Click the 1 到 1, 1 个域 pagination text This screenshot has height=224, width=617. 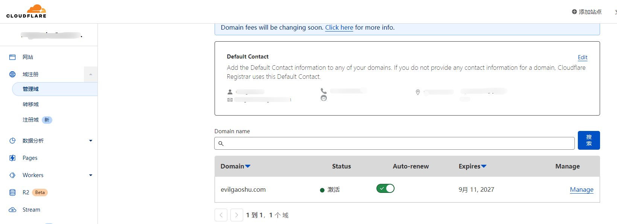tap(267, 215)
